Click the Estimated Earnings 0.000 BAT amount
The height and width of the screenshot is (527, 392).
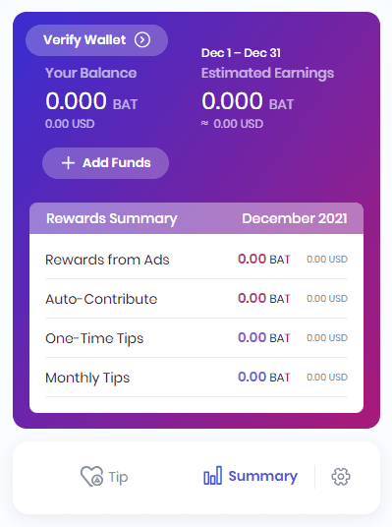[x=248, y=101]
